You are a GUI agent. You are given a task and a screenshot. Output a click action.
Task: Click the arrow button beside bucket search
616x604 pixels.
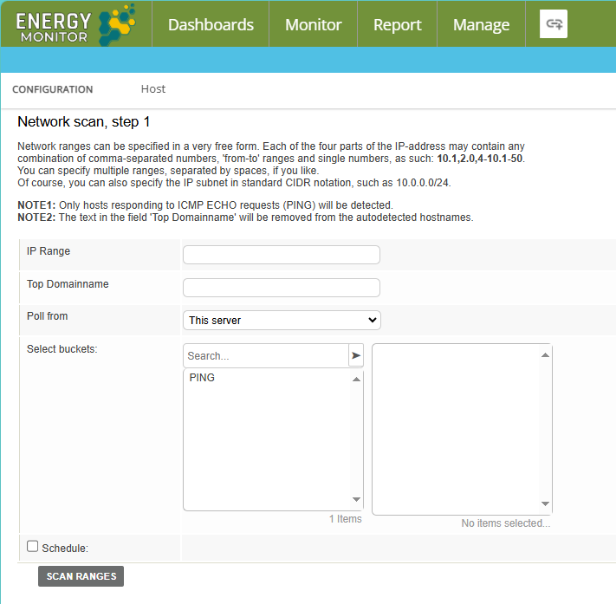coord(355,355)
